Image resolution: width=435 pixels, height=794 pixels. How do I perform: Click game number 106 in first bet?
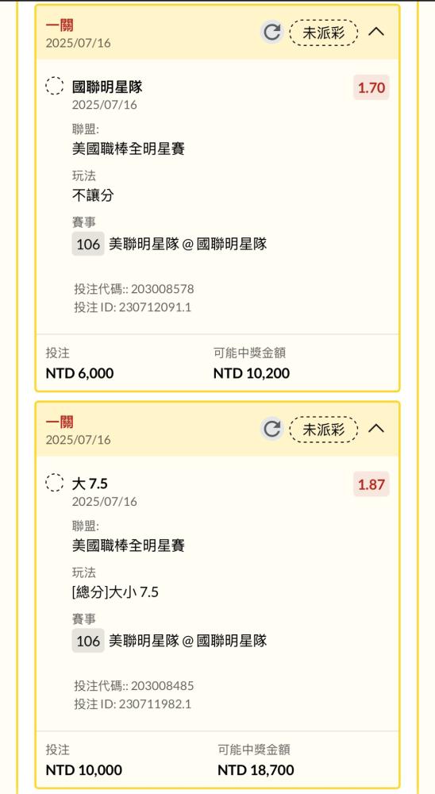coord(88,244)
